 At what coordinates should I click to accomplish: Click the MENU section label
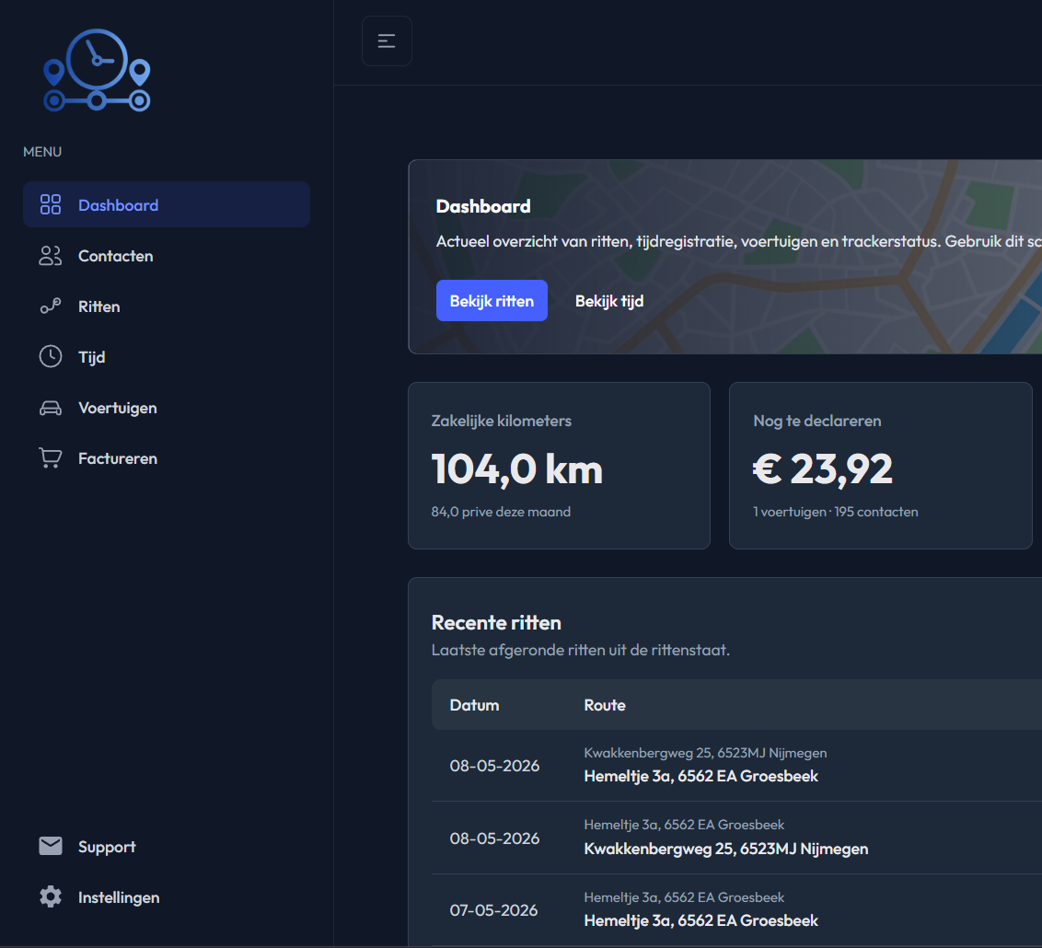click(42, 152)
